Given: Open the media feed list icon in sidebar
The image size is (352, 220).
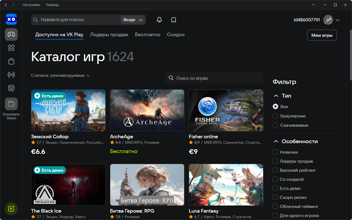Looking at the screenshot, I should 11,88.
